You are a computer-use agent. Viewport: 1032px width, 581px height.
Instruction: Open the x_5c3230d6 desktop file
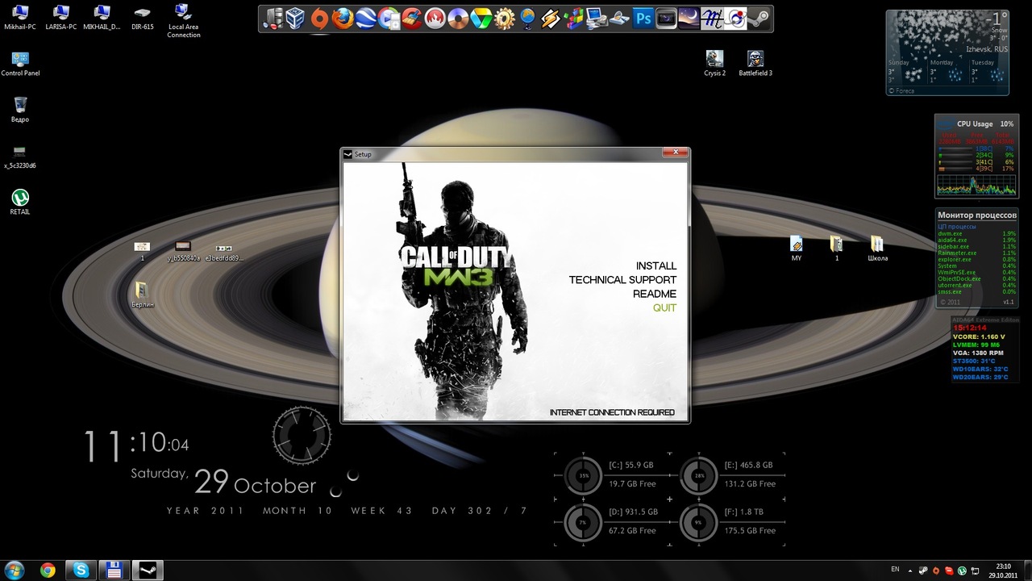(x=20, y=157)
